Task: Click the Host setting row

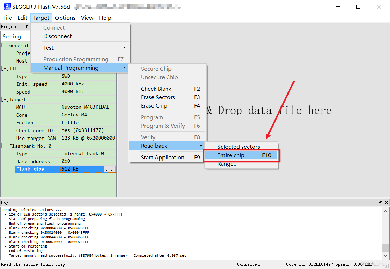Action: pos(23,61)
